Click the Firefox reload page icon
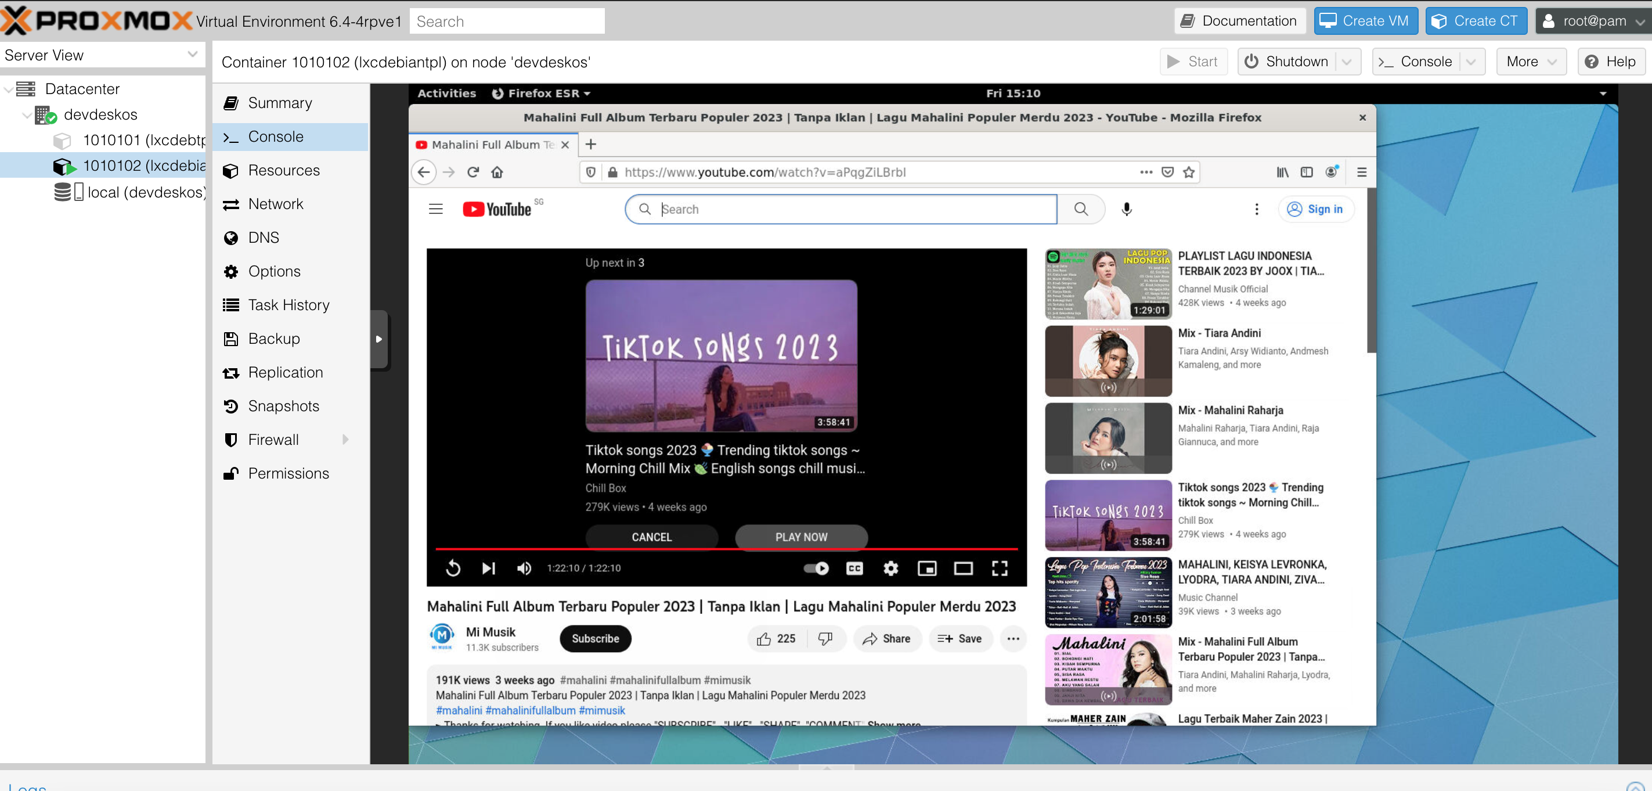The width and height of the screenshot is (1652, 791). pos(473,172)
